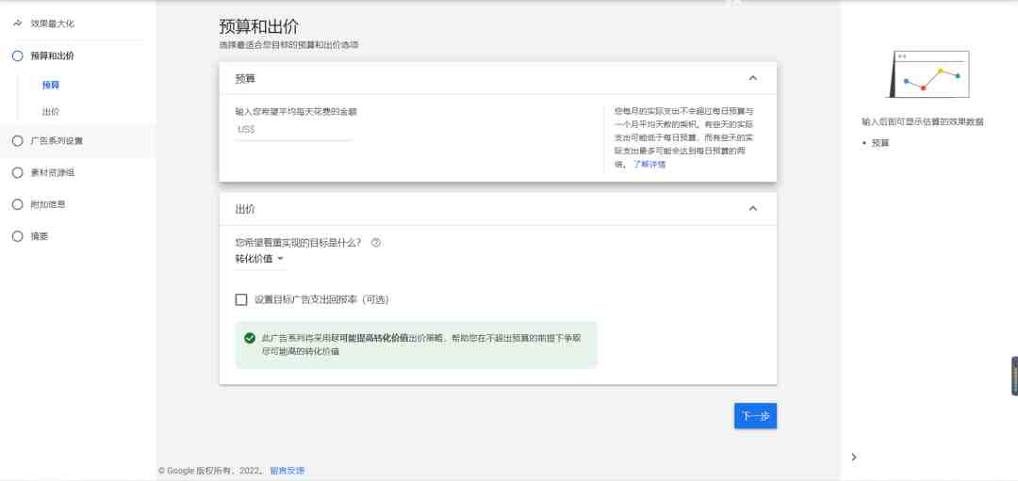Click the circle icon beside 摘要
The image size is (1018, 481).
click(18, 236)
